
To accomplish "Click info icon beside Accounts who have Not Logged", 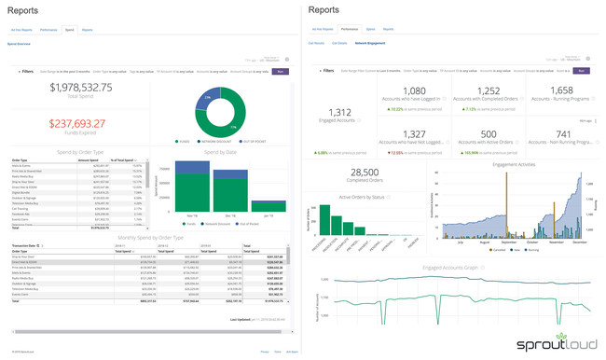I will point(448,142).
